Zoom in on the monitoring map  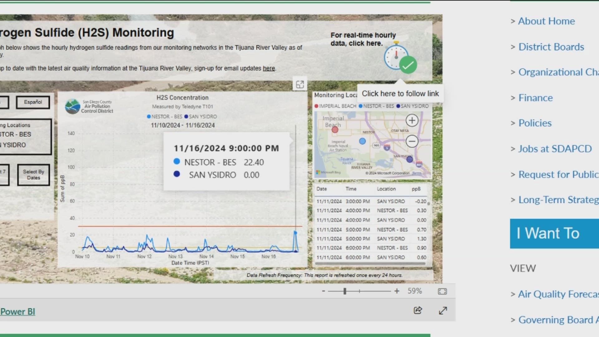point(412,120)
